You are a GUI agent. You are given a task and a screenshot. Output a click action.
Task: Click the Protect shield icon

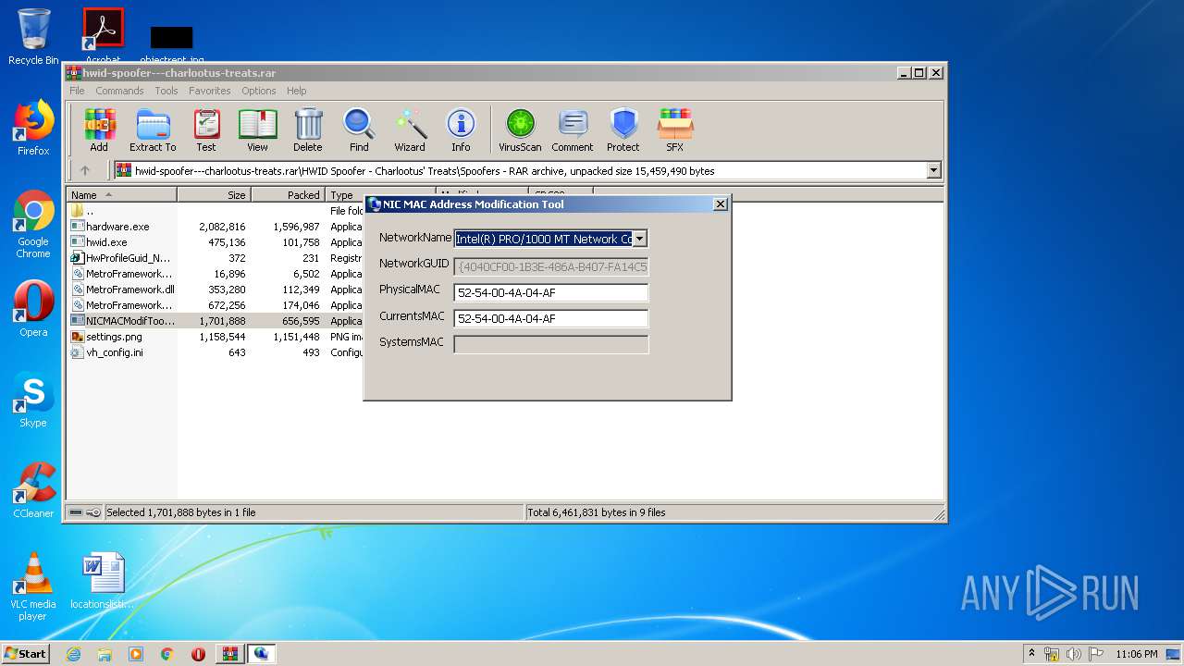(623, 129)
